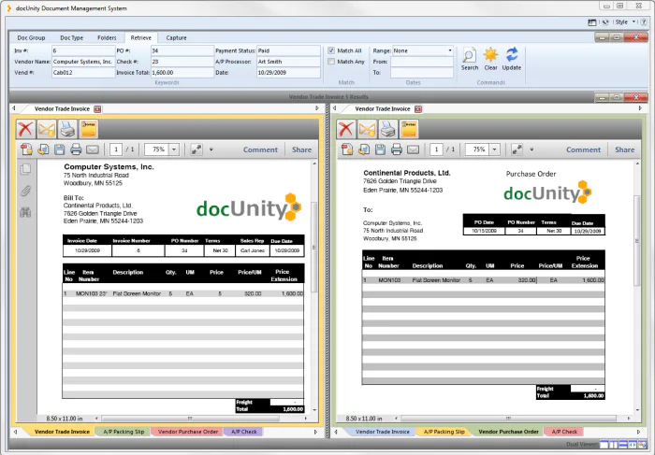This screenshot has width=655, height=455.
Task: Click yellow sticky notes icon in right viewer
Action: (x=409, y=129)
